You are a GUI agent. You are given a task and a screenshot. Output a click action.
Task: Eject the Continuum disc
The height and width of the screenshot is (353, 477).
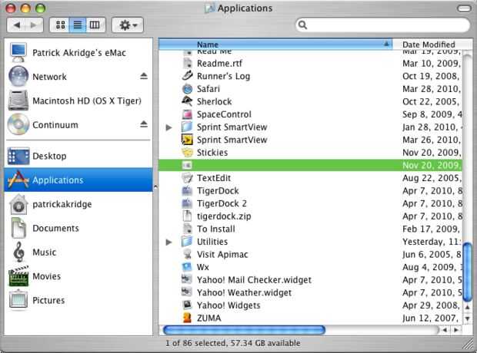pos(144,124)
